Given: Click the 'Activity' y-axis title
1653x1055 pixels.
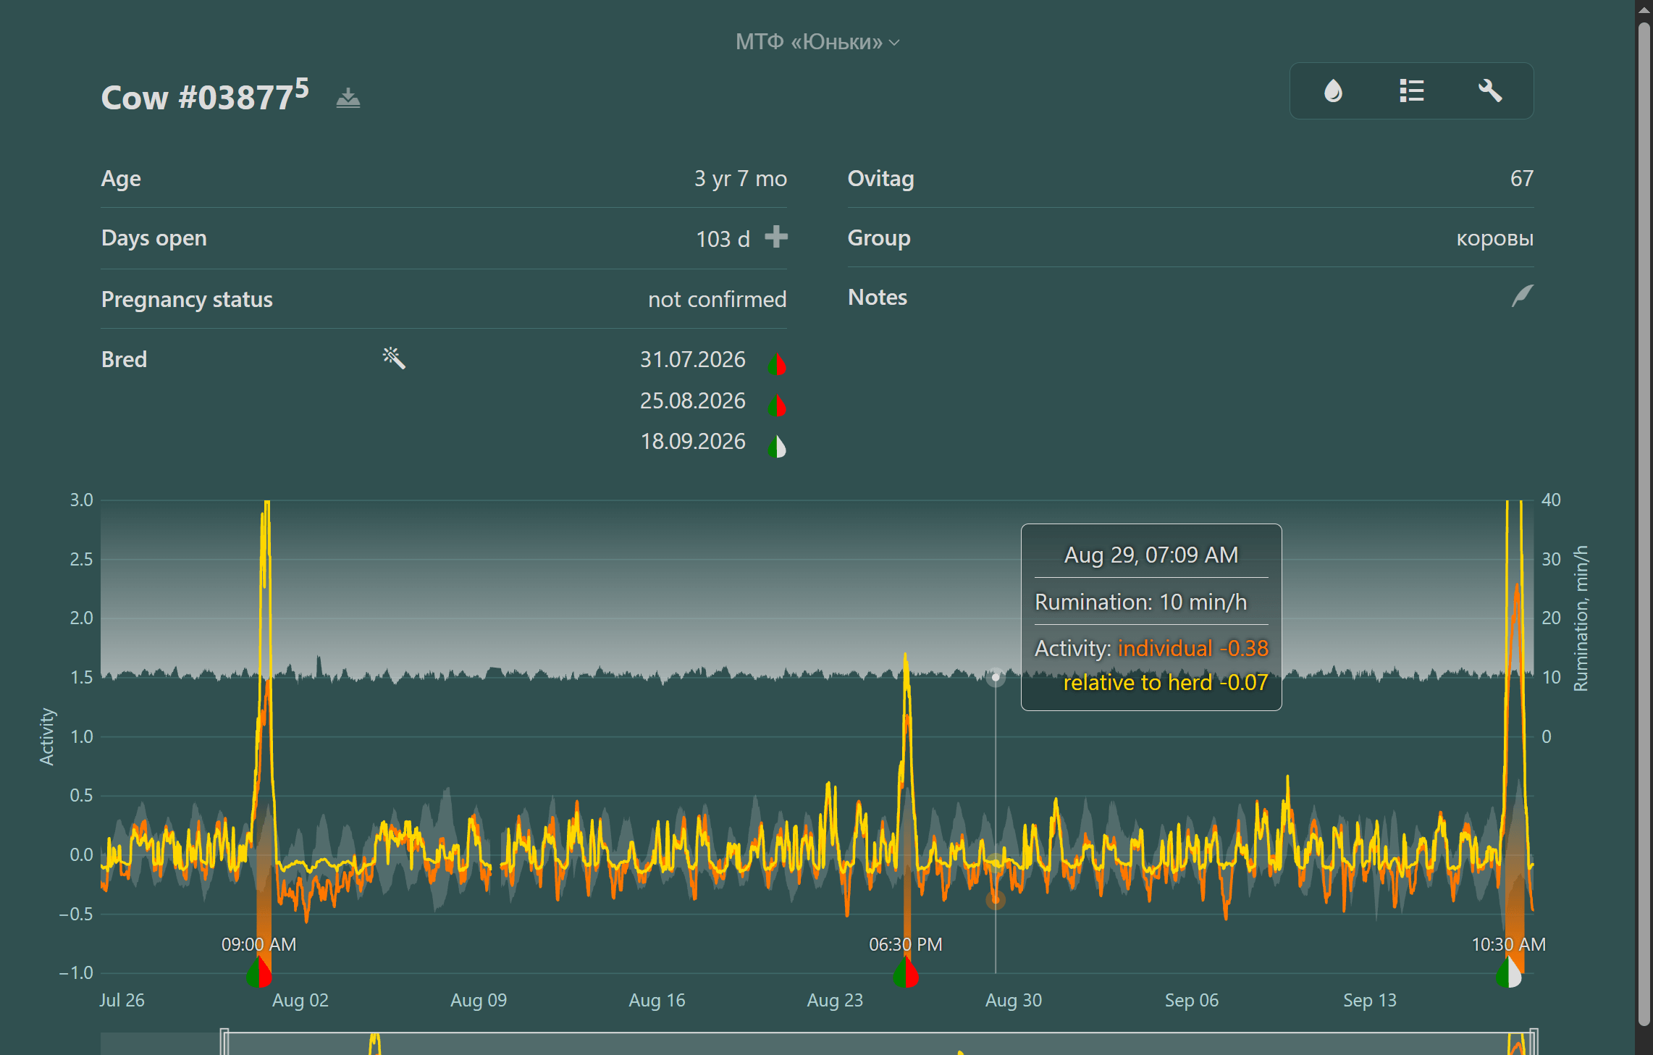Looking at the screenshot, I should pos(47,736).
